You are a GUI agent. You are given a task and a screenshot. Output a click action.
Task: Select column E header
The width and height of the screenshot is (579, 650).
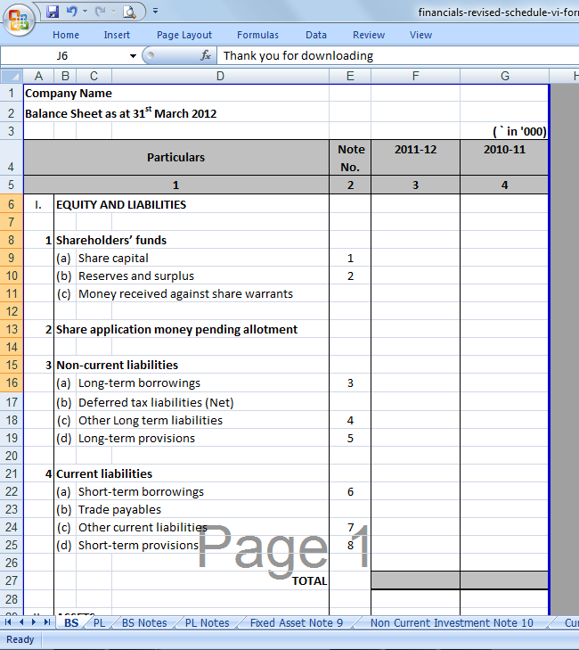(350, 77)
